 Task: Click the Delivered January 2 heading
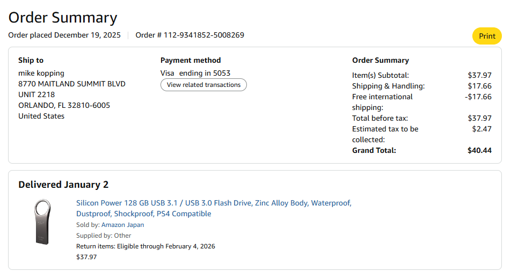click(63, 185)
